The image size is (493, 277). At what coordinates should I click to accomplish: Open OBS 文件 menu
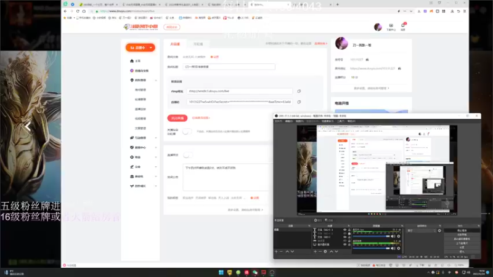pyautogui.click(x=279, y=121)
